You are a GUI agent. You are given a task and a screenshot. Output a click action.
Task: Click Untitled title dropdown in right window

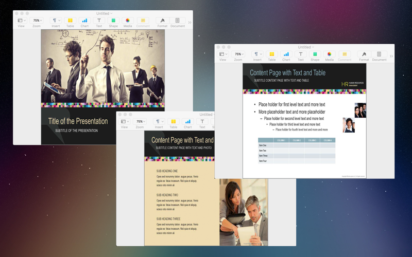point(305,47)
